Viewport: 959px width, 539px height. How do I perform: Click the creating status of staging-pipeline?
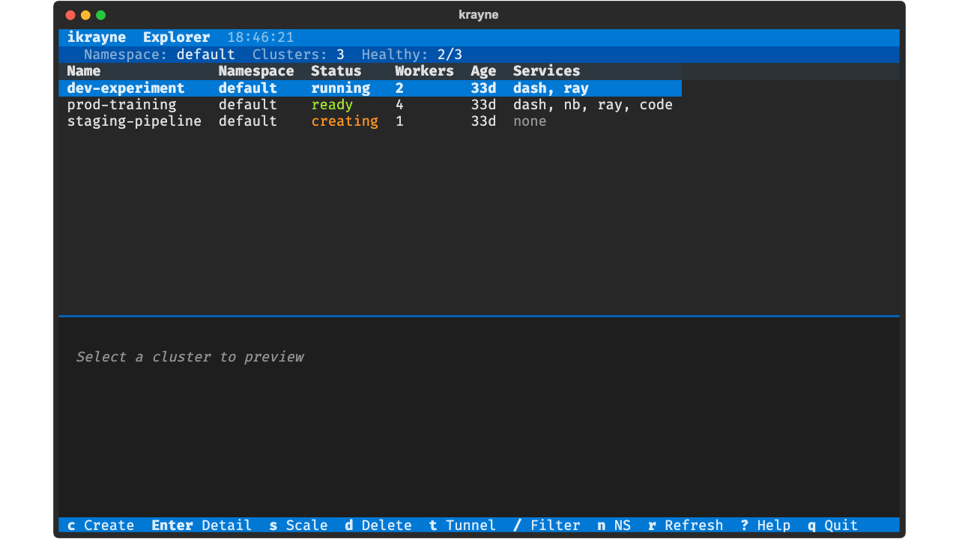(345, 121)
